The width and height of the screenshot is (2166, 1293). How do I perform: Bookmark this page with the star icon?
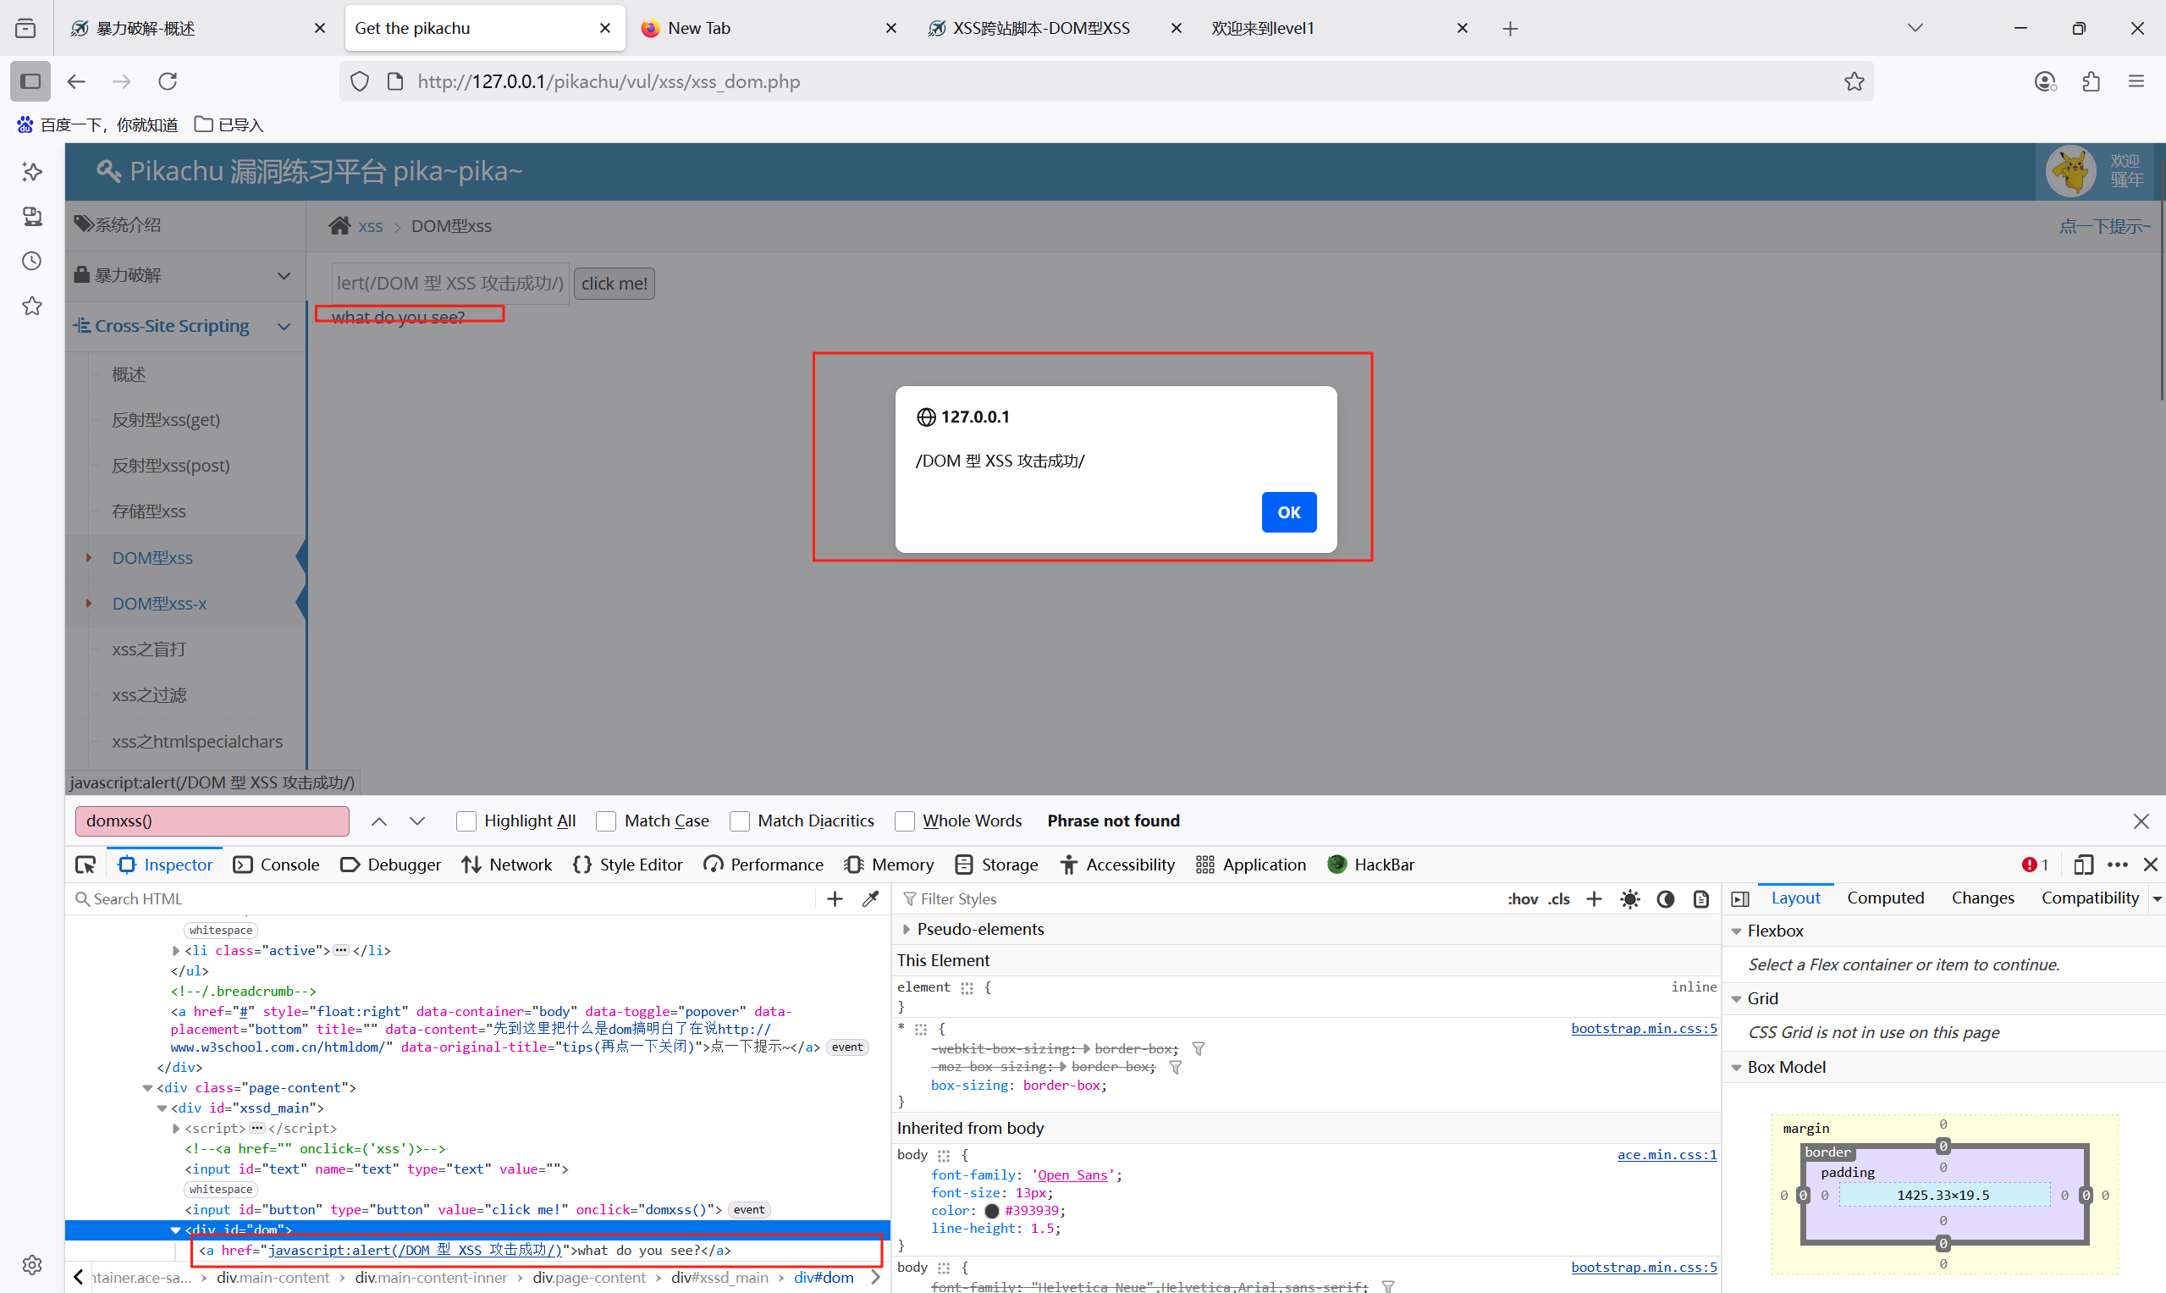pyautogui.click(x=1855, y=81)
